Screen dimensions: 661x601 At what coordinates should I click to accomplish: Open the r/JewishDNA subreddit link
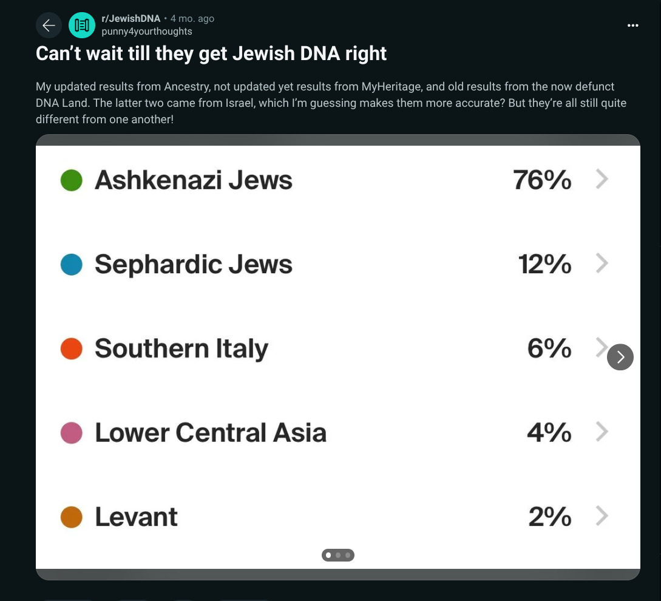[131, 19]
